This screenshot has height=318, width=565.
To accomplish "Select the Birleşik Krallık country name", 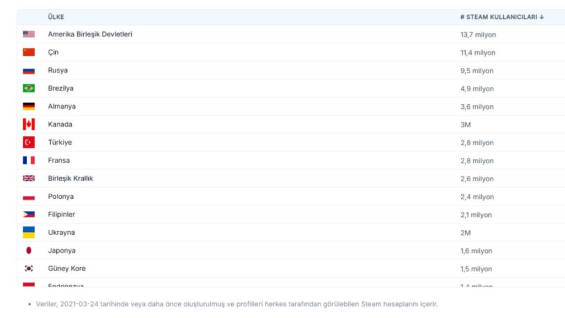I will click(70, 178).
